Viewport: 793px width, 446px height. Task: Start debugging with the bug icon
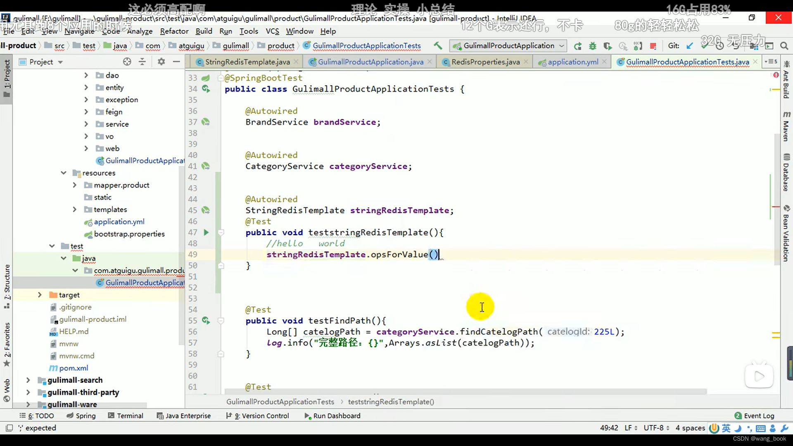593,46
